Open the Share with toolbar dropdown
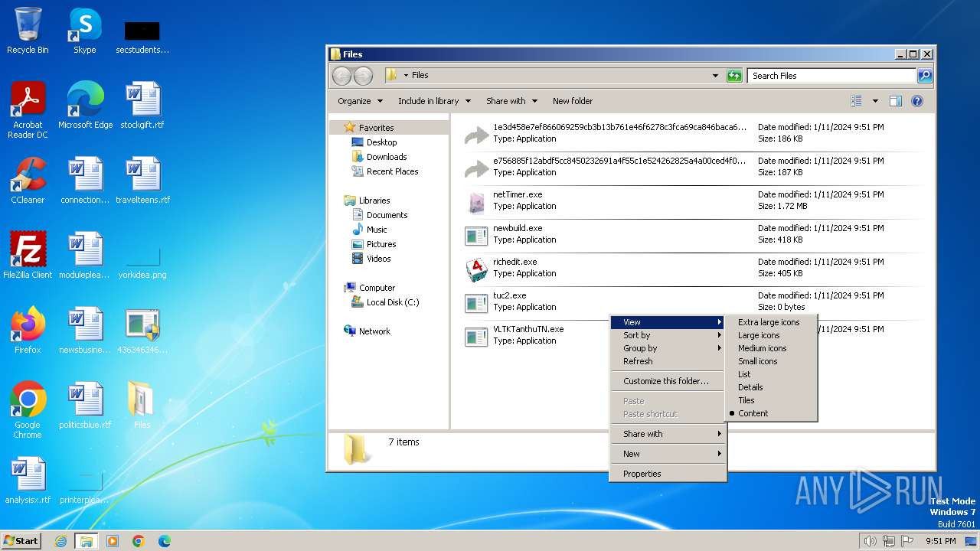Screen dimensions: 980x551 511,101
